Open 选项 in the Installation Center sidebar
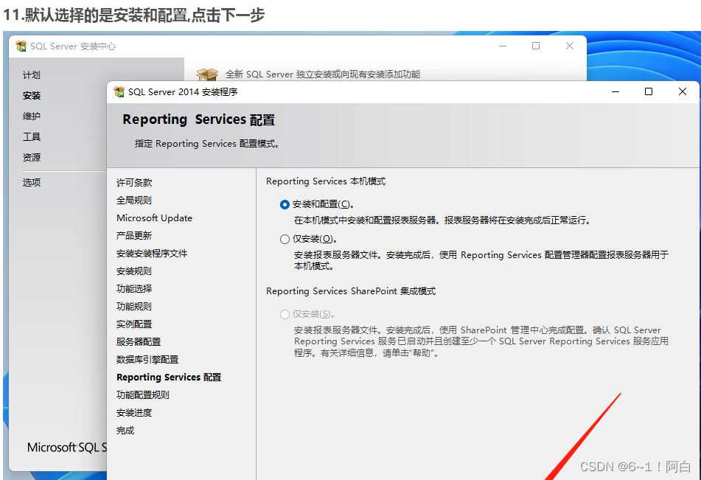Viewport: 701px width, 480px height. 32,183
